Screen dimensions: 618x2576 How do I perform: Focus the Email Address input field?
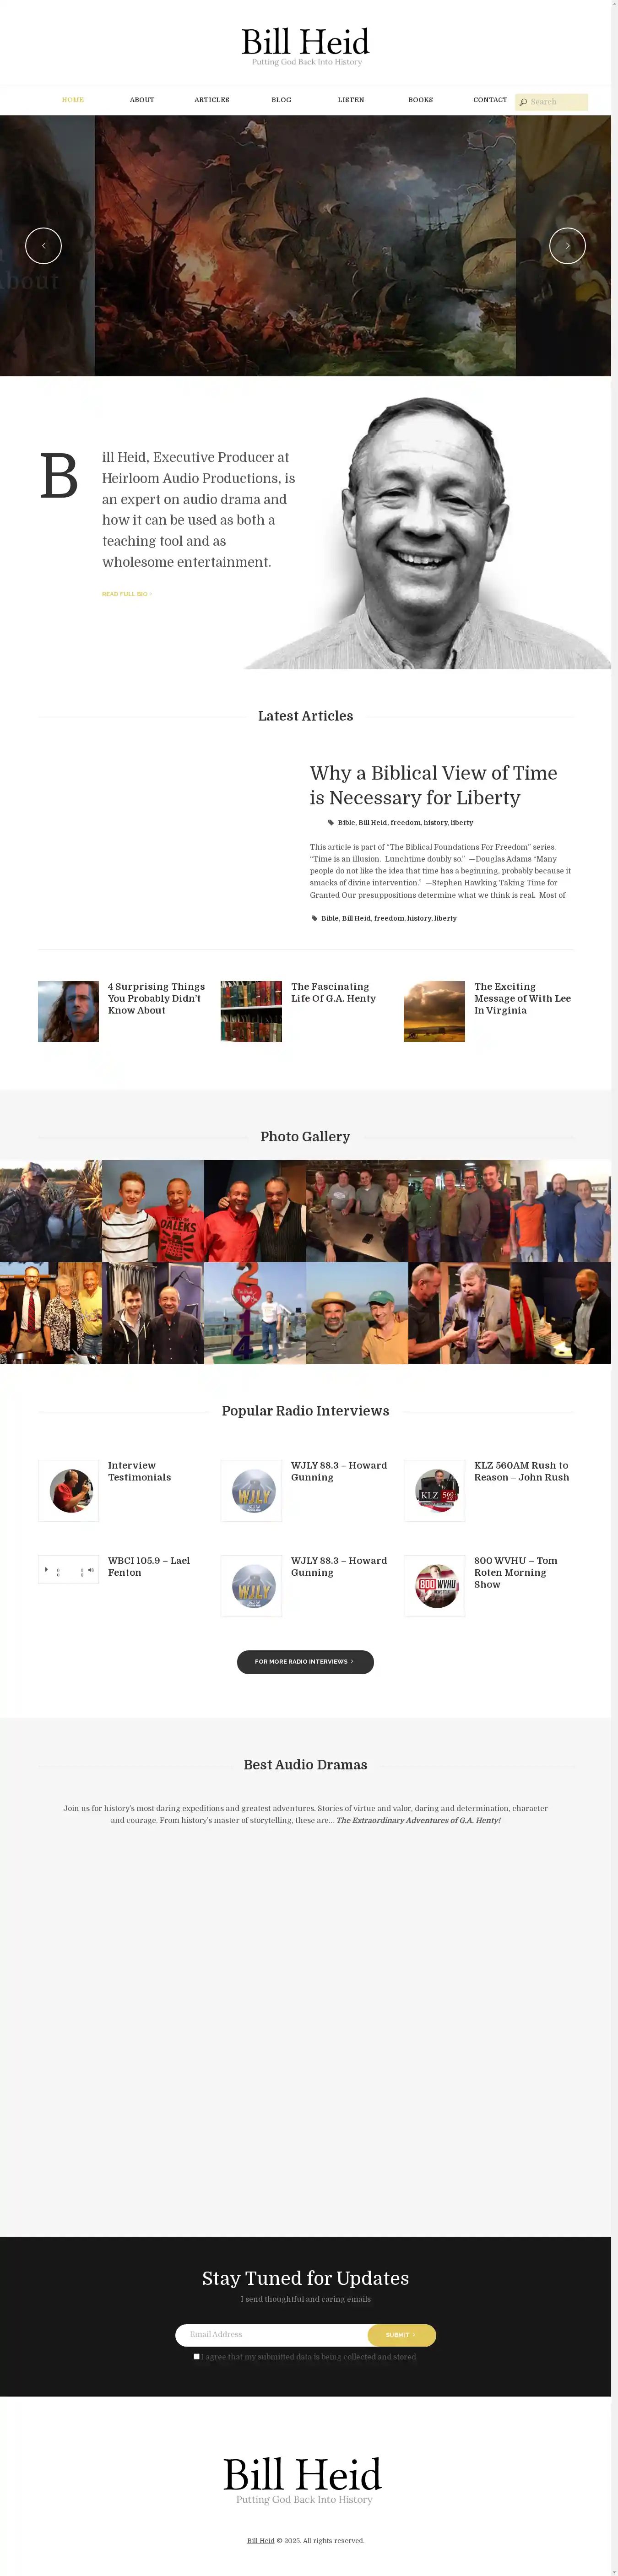pyautogui.click(x=272, y=2334)
